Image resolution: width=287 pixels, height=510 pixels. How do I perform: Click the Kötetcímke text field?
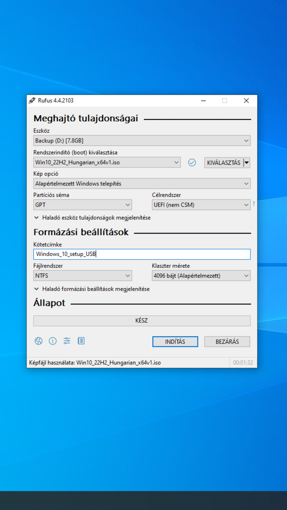click(142, 254)
